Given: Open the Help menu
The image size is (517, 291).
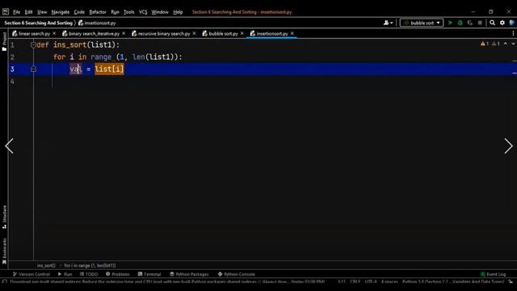Looking at the screenshot, I should pyautogui.click(x=178, y=12).
